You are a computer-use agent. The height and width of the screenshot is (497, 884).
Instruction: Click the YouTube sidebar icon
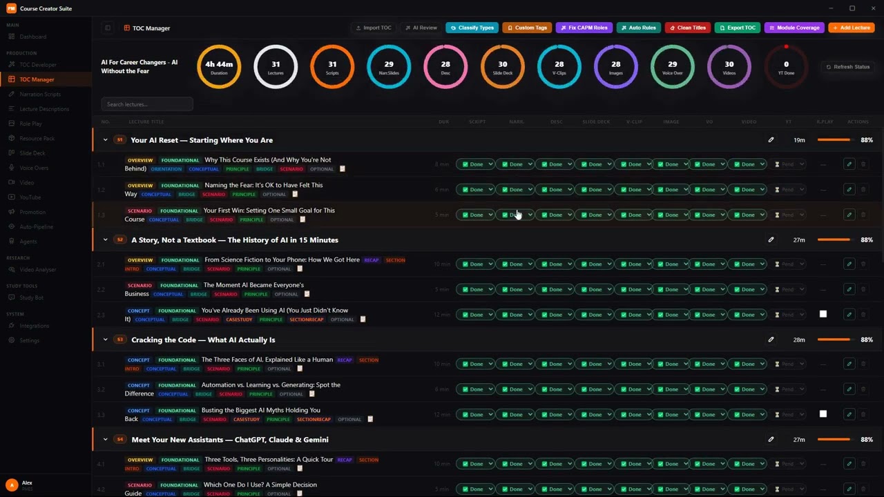click(x=12, y=197)
